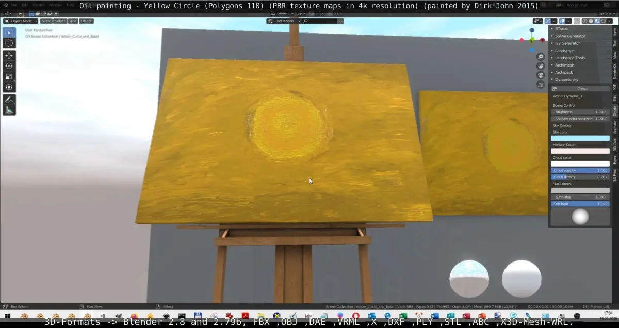The image size is (619, 328).
Task: Toggle viewport overlays on or off
Action: pyautogui.click(x=562, y=21)
